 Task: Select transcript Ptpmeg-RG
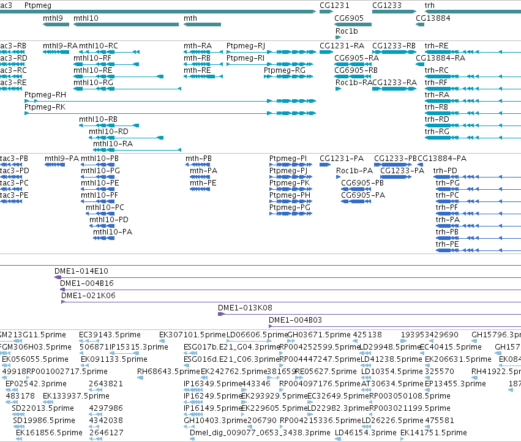tap(288, 77)
